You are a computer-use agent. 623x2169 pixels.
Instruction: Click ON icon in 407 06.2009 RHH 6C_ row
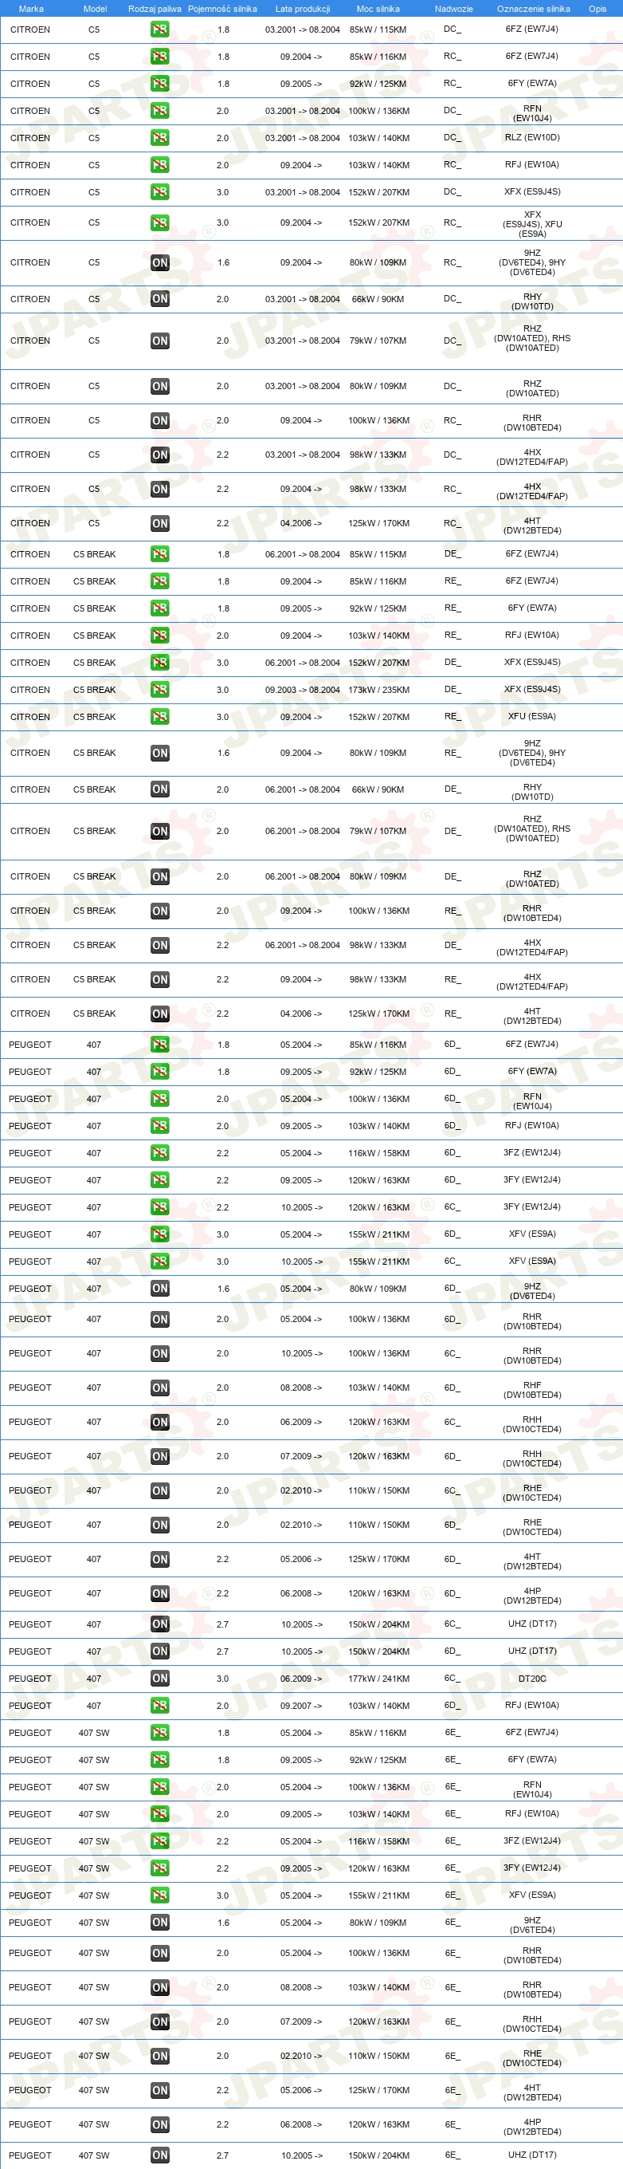pos(160,1422)
